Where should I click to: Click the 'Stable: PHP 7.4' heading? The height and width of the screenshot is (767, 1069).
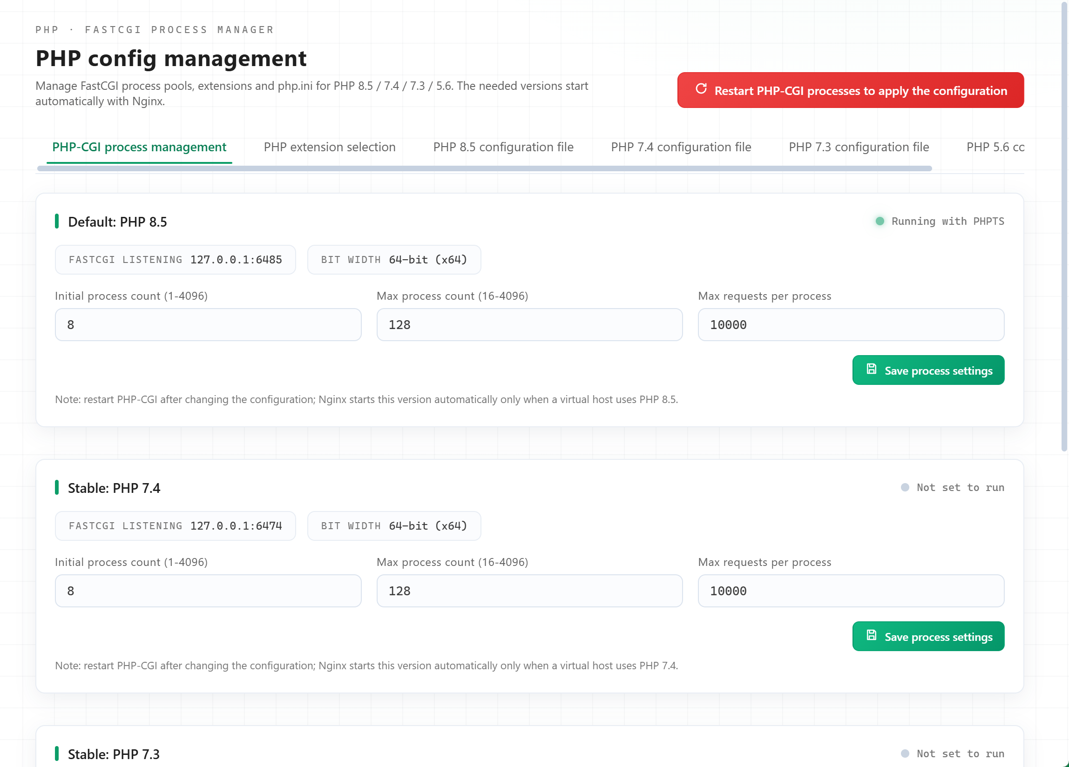(x=114, y=488)
